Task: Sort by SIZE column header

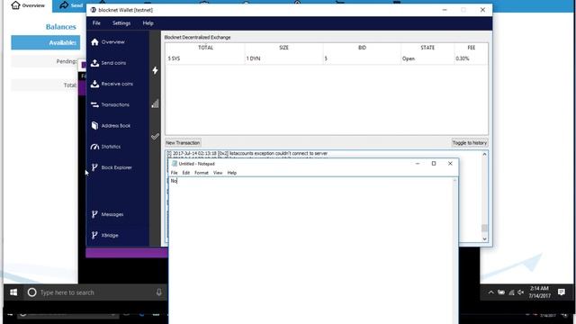Action: click(x=283, y=48)
